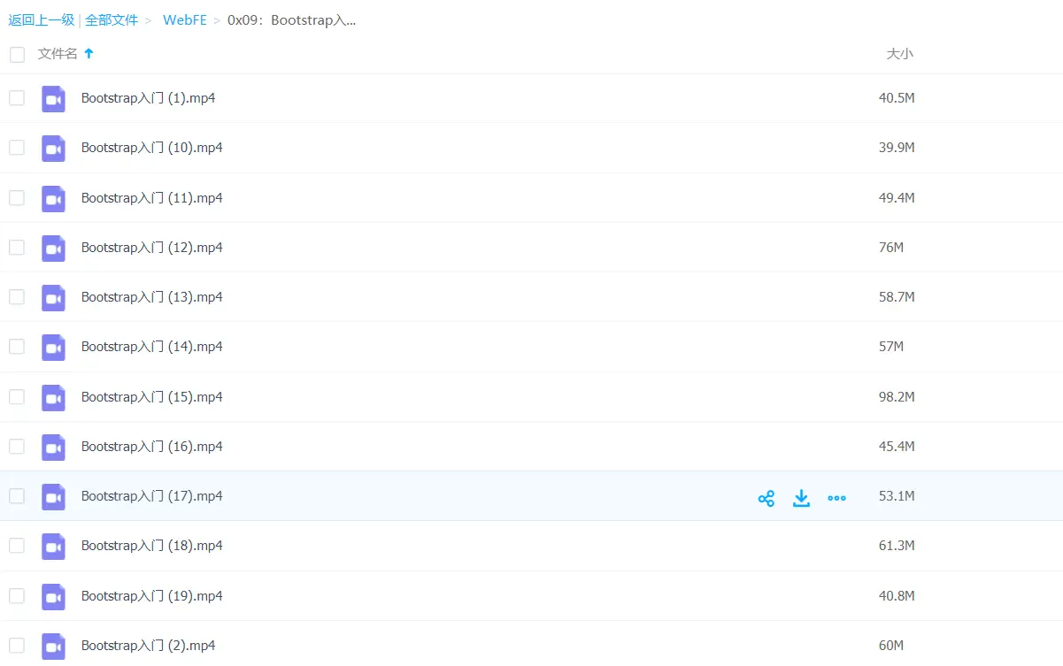The image size is (1063, 666).
Task: Click the video icon of Bootstrap入门 (17).mp4
Action: (54, 497)
